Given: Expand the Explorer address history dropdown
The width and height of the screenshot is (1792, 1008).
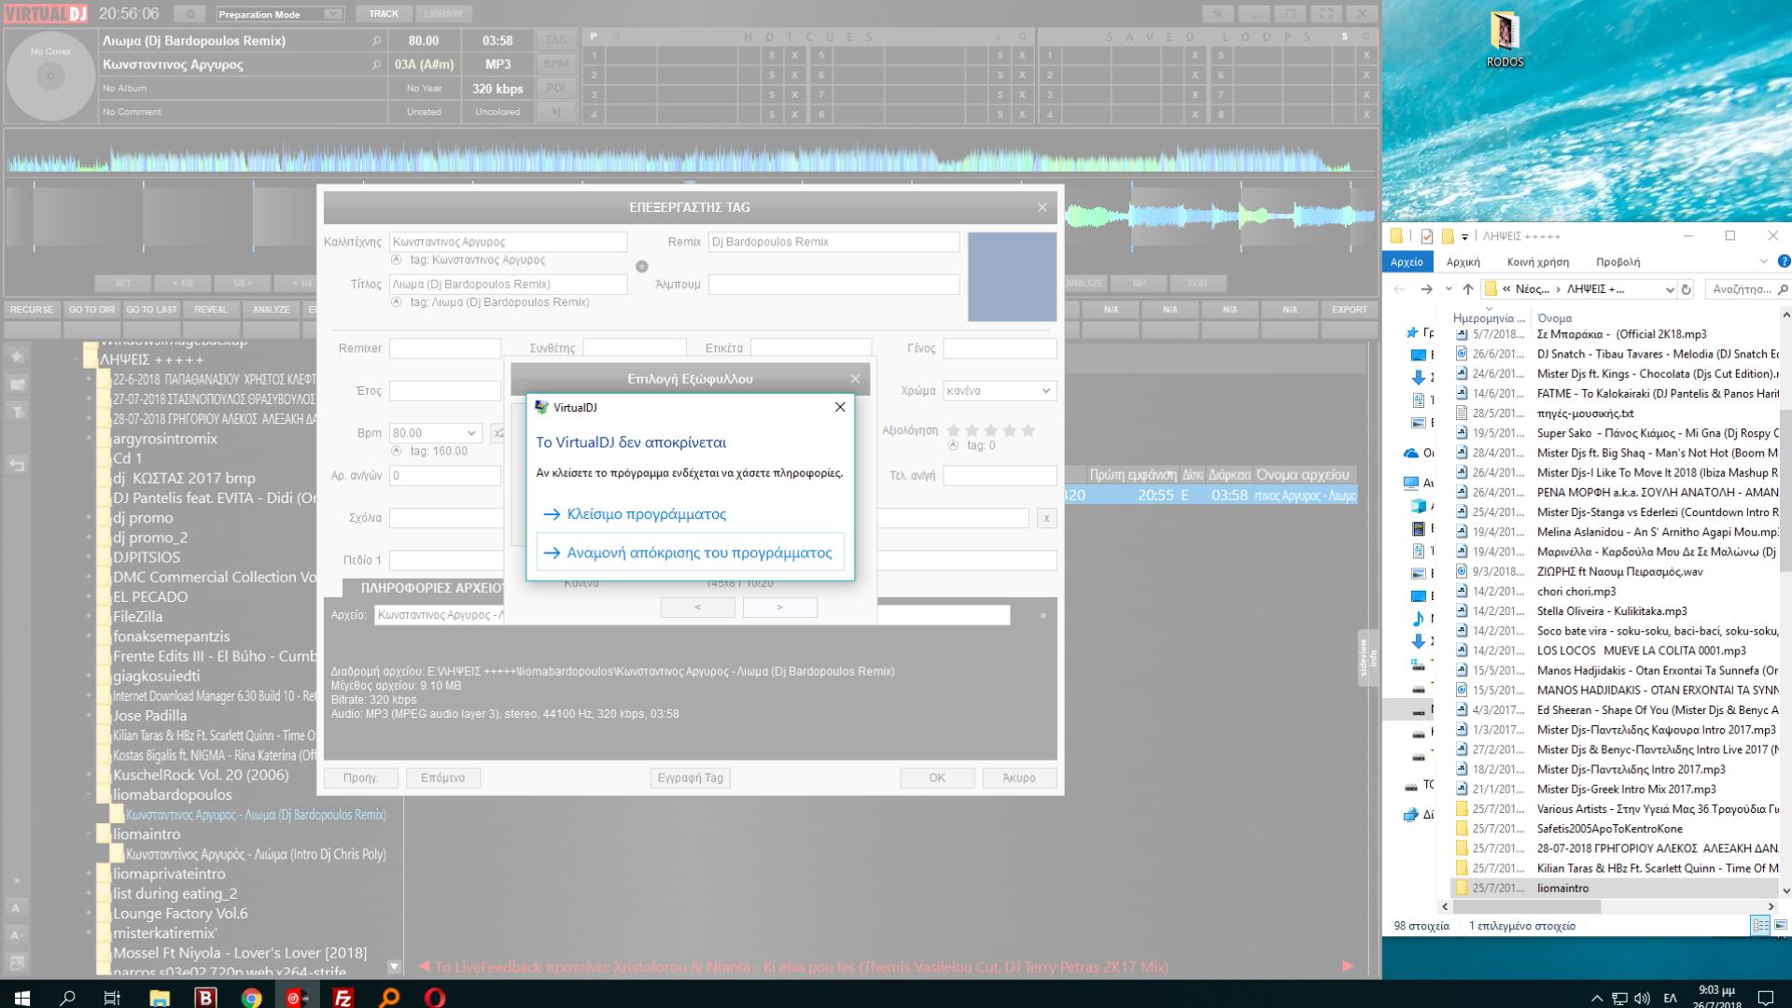Looking at the screenshot, I should pos(1669,289).
